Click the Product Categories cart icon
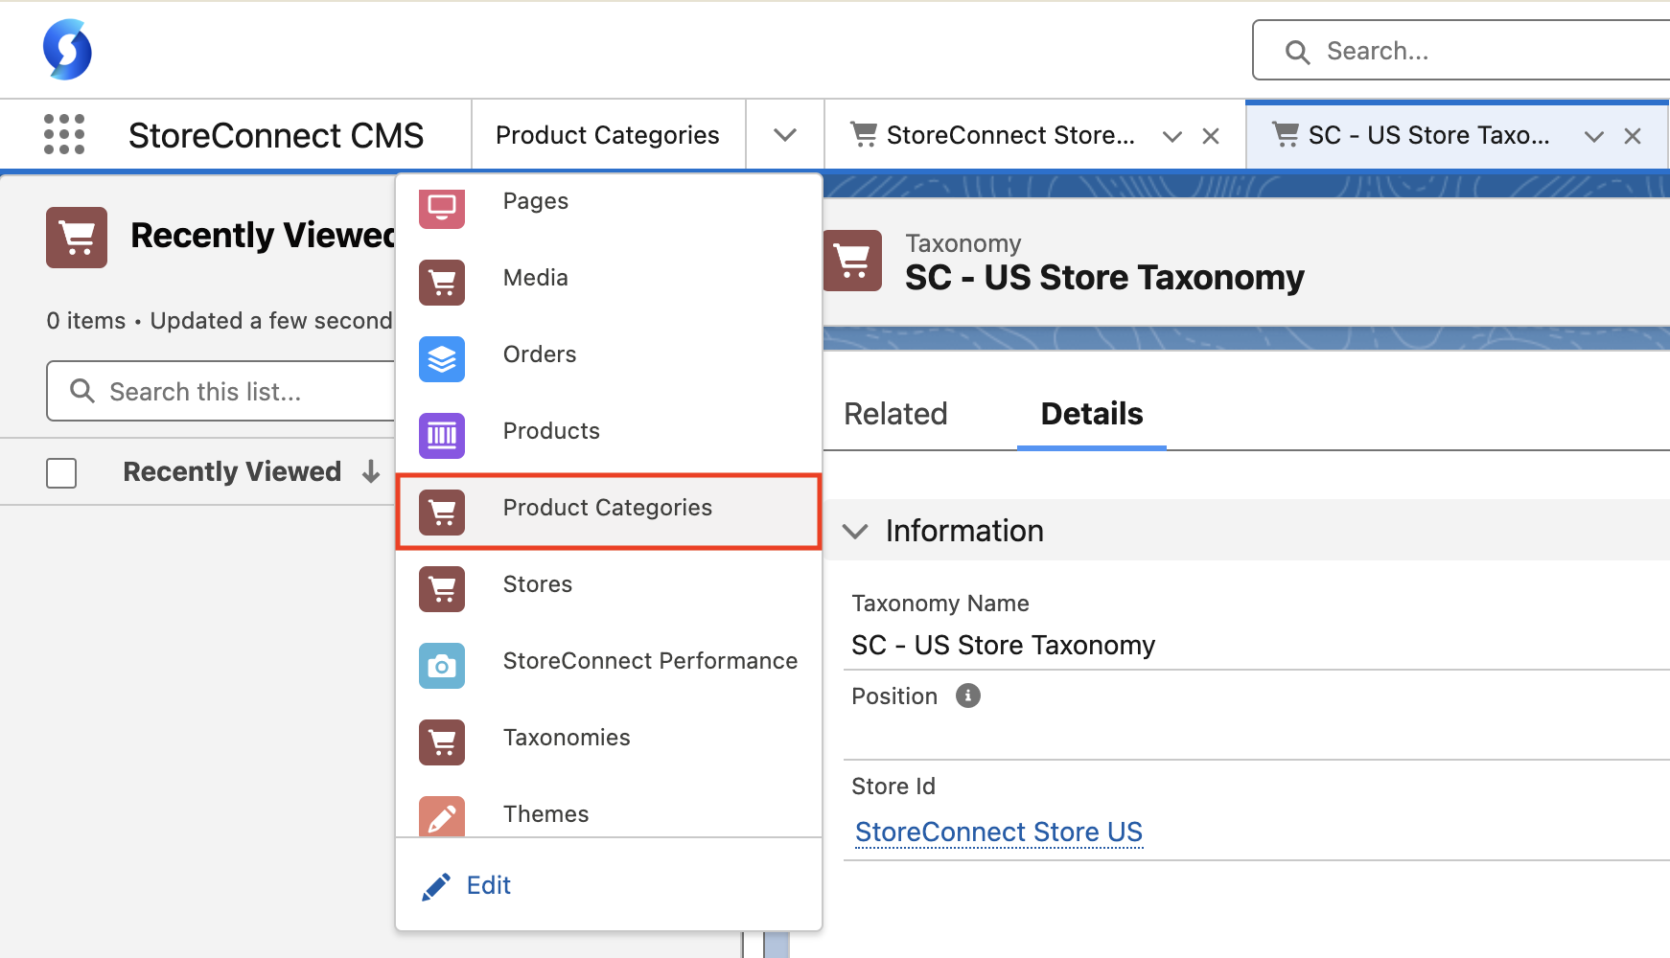1670x958 pixels. [442, 513]
